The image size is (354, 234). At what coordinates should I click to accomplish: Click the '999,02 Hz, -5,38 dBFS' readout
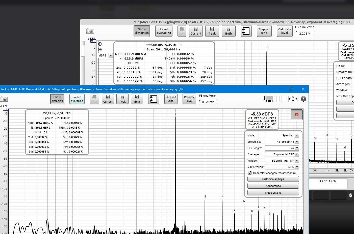(x=57, y=113)
